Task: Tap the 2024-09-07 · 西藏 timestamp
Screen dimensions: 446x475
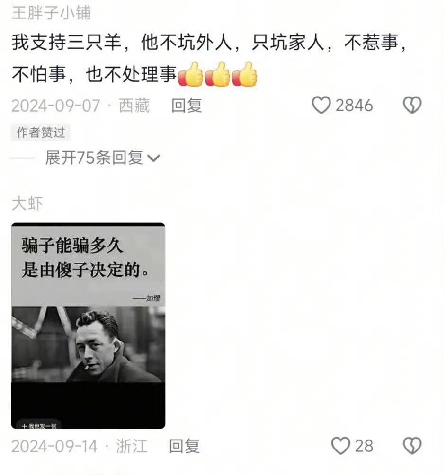Action: point(80,106)
